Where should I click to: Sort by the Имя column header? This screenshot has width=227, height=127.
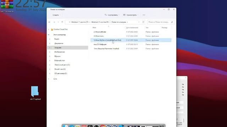click(x=94, y=28)
